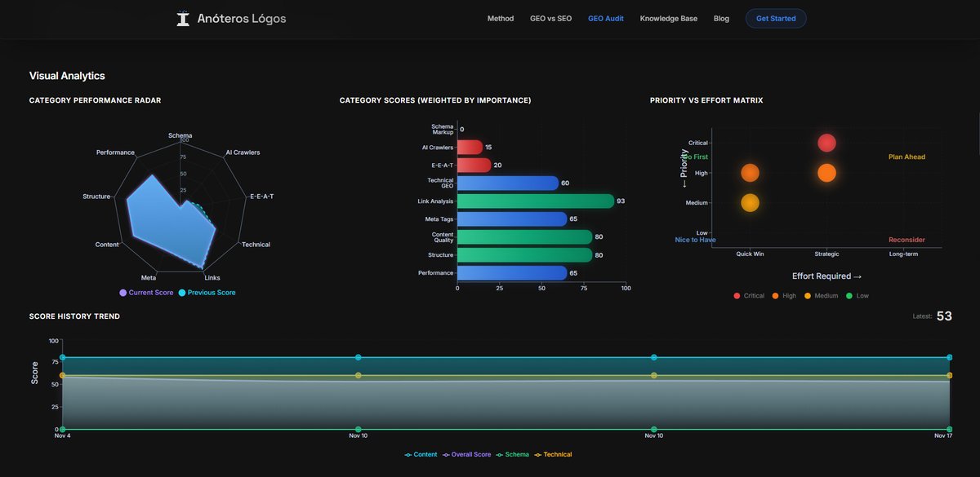Click the E-E-A-T radar axis label

[x=261, y=197]
